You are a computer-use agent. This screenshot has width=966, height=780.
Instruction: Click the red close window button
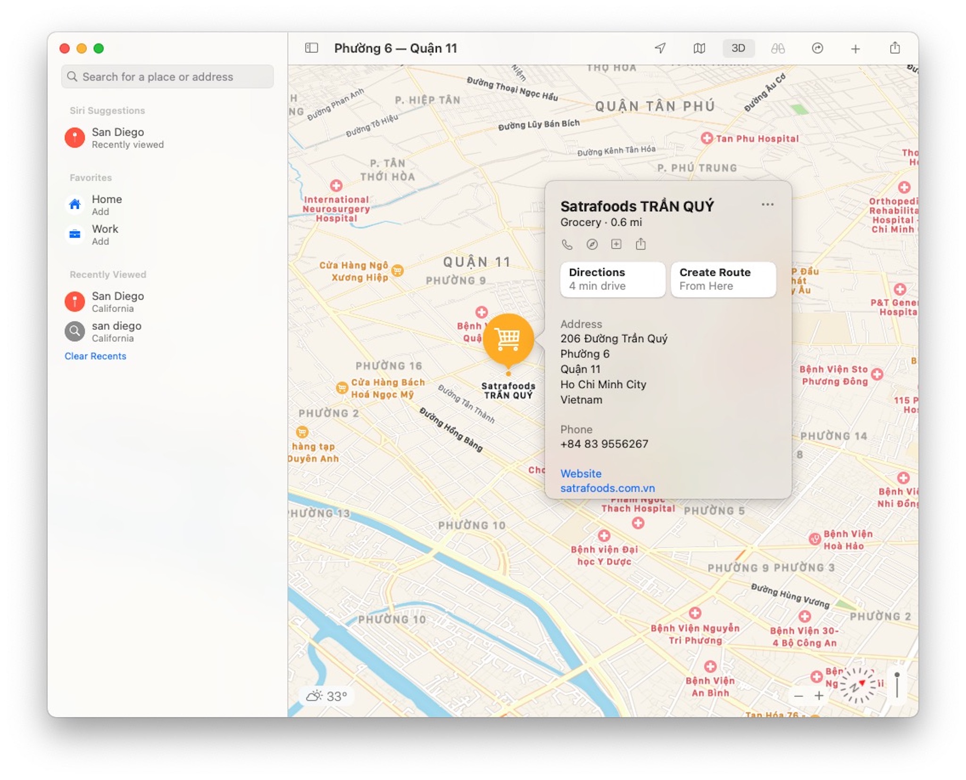pyautogui.click(x=65, y=48)
